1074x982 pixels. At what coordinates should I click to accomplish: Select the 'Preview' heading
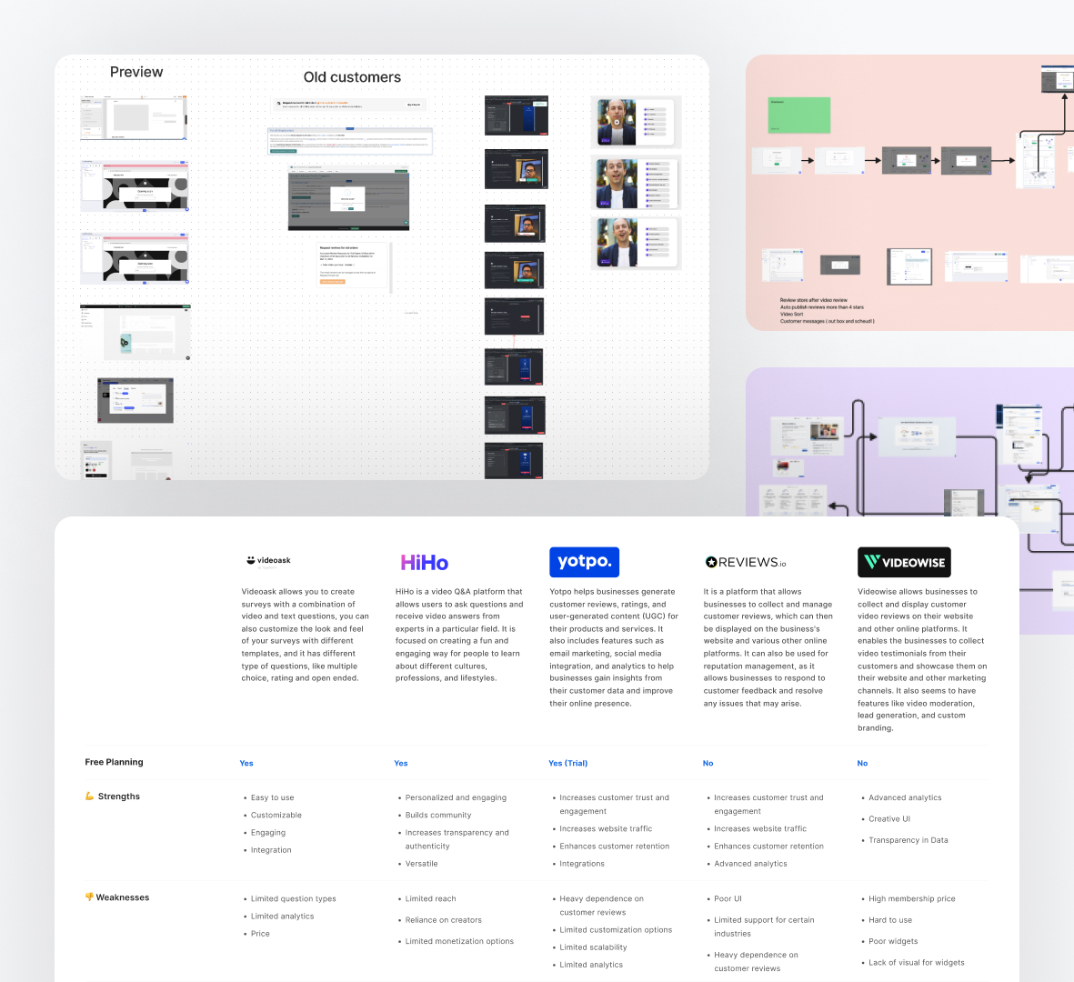pyautogui.click(x=136, y=72)
